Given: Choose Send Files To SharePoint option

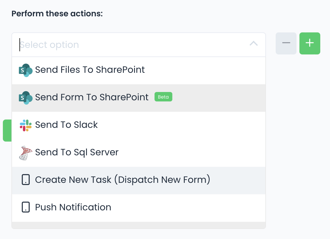Looking at the screenshot, I should (90, 70).
